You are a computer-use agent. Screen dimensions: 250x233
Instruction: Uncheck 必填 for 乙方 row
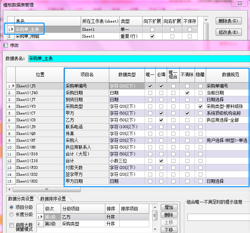pyautogui.click(x=161, y=120)
